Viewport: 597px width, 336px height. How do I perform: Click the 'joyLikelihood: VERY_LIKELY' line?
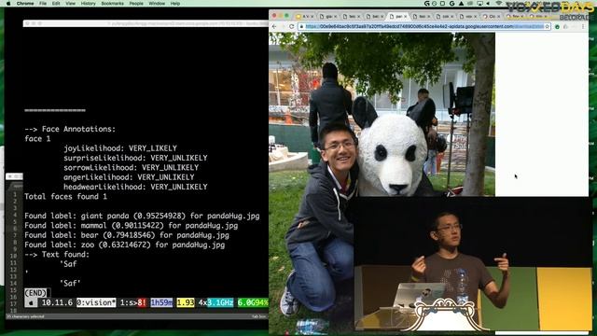(120, 148)
